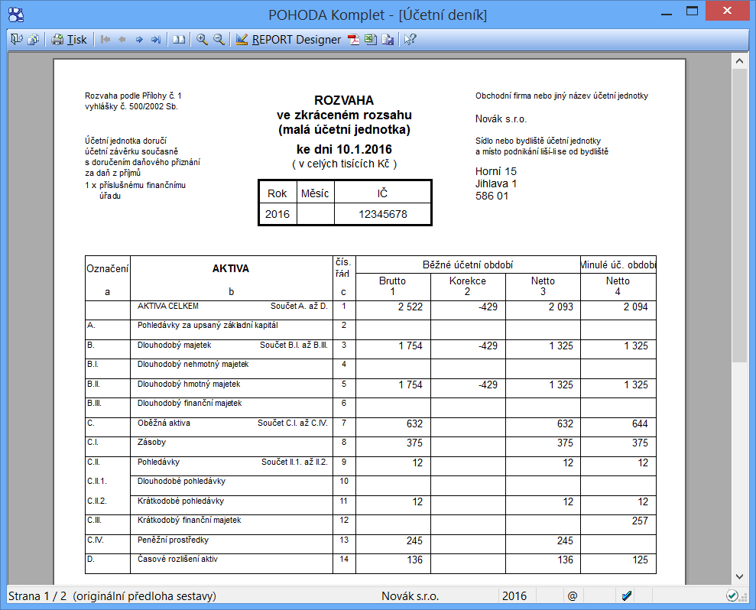This screenshot has height=610, width=756.
Task: Click the scrollbar down arrow
Action: (x=739, y=576)
